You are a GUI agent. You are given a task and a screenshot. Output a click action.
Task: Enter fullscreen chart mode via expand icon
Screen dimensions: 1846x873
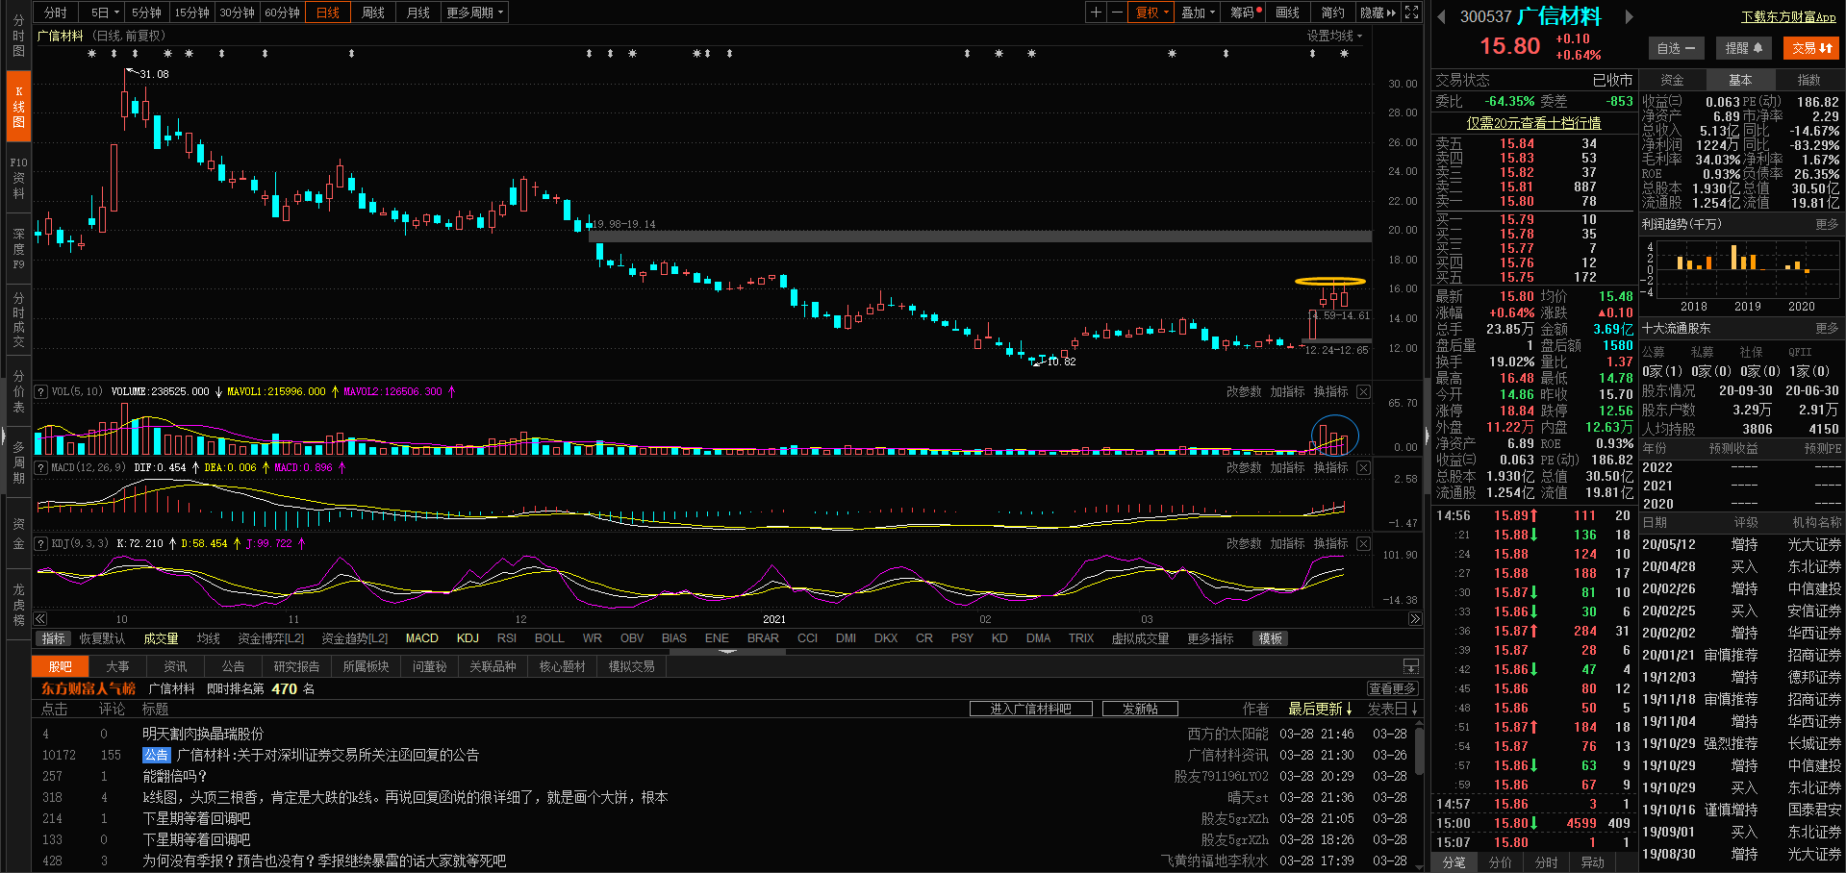(1411, 12)
